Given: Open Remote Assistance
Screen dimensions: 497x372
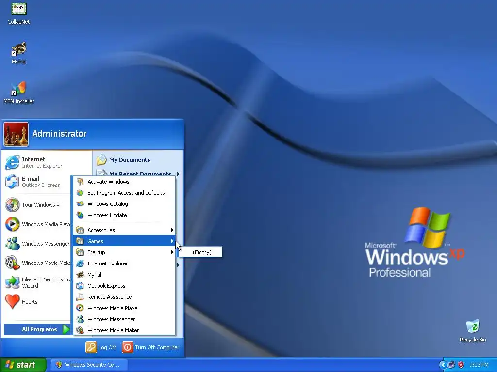Looking at the screenshot, I should point(124,297).
